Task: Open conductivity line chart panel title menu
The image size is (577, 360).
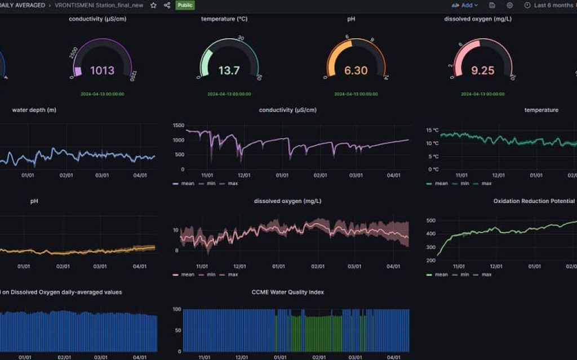Action: pos(287,110)
